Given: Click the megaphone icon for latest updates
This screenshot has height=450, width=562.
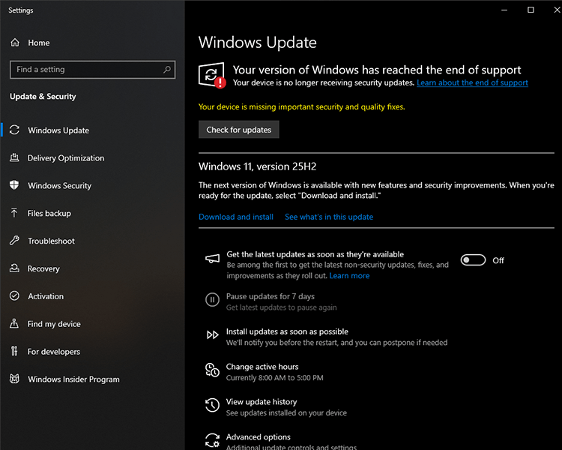Looking at the screenshot, I should [x=212, y=259].
